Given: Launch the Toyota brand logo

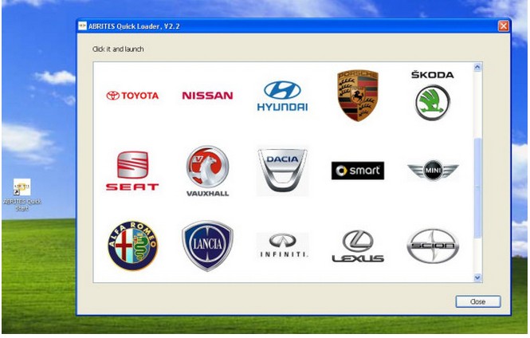Looking at the screenshot, I should click(x=132, y=96).
